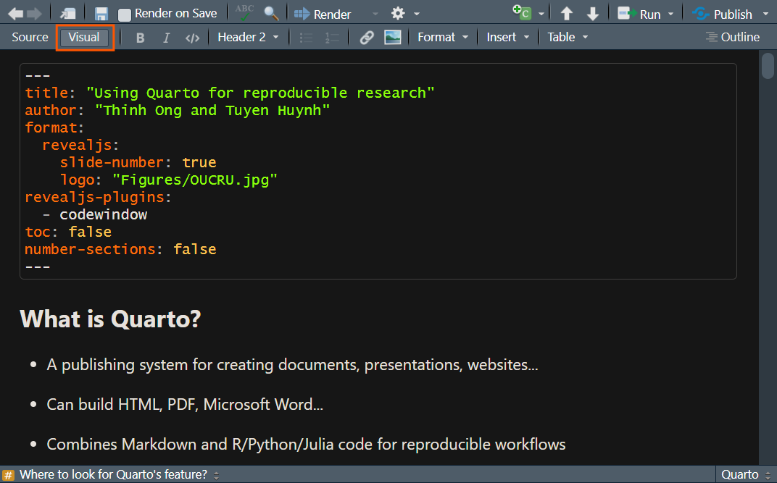777x483 pixels.
Task: Click the Insert image picture icon
Action: pyautogui.click(x=393, y=38)
